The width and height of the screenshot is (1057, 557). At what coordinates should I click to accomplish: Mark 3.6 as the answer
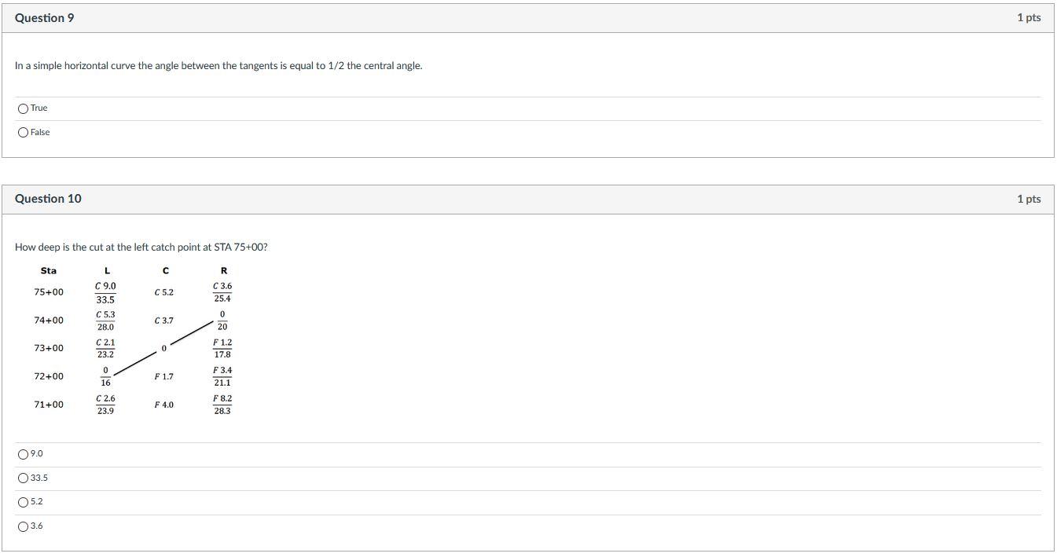[23, 526]
